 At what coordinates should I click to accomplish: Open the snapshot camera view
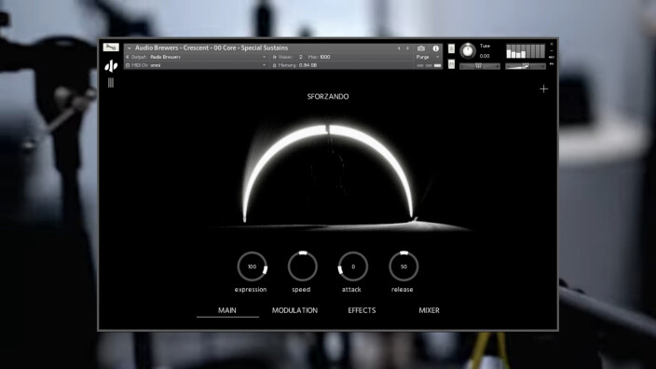pyautogui.click(x=421, y=48)
